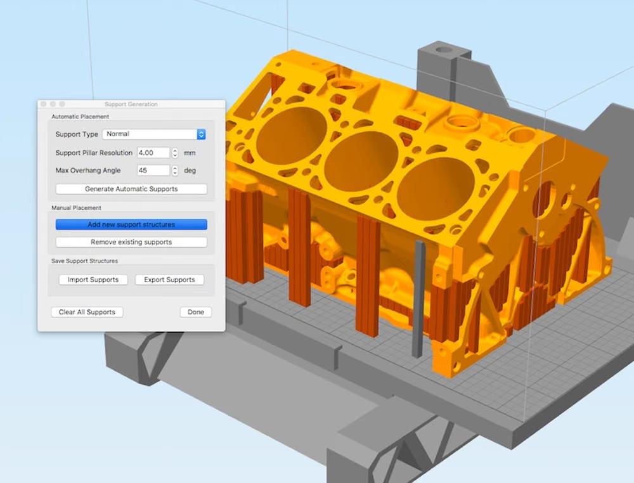Close the Support Generation dialog window
Screen dimensions: 634x483
pos(43,104)
